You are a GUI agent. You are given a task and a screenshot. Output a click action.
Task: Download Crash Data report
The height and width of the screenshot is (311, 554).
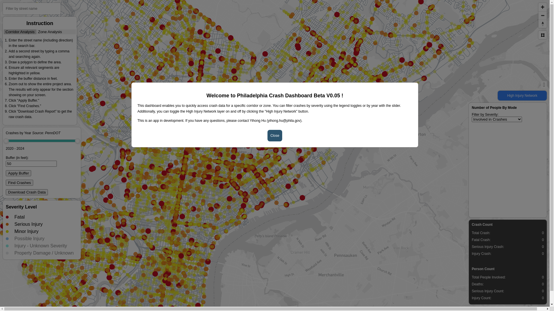[x=27, y=192]
